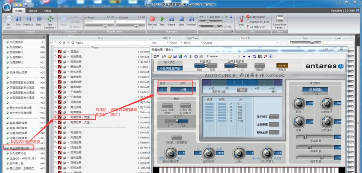Viewport: 362px width, 173px height.
Task: Open the Sub Sessions dropdown
Action: point(50,22)
